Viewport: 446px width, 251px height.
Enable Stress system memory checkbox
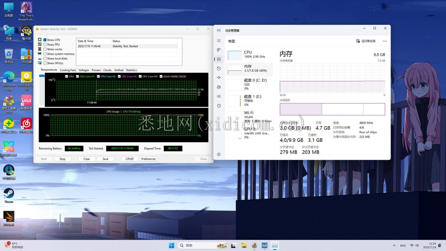point(45,54)
